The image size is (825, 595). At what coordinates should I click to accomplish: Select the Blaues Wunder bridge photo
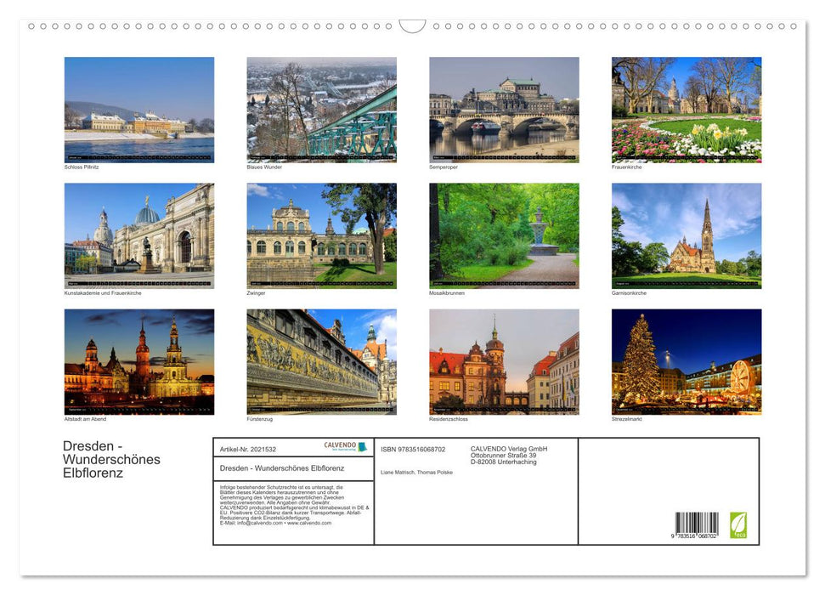click(321, 109)
